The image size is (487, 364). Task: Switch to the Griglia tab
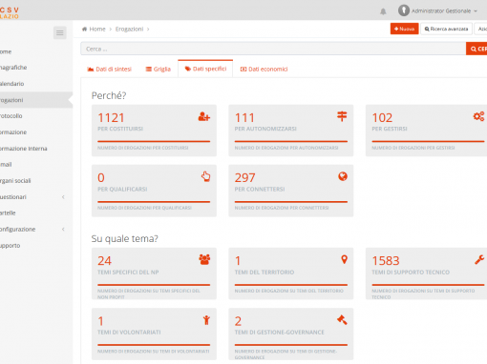159,69
